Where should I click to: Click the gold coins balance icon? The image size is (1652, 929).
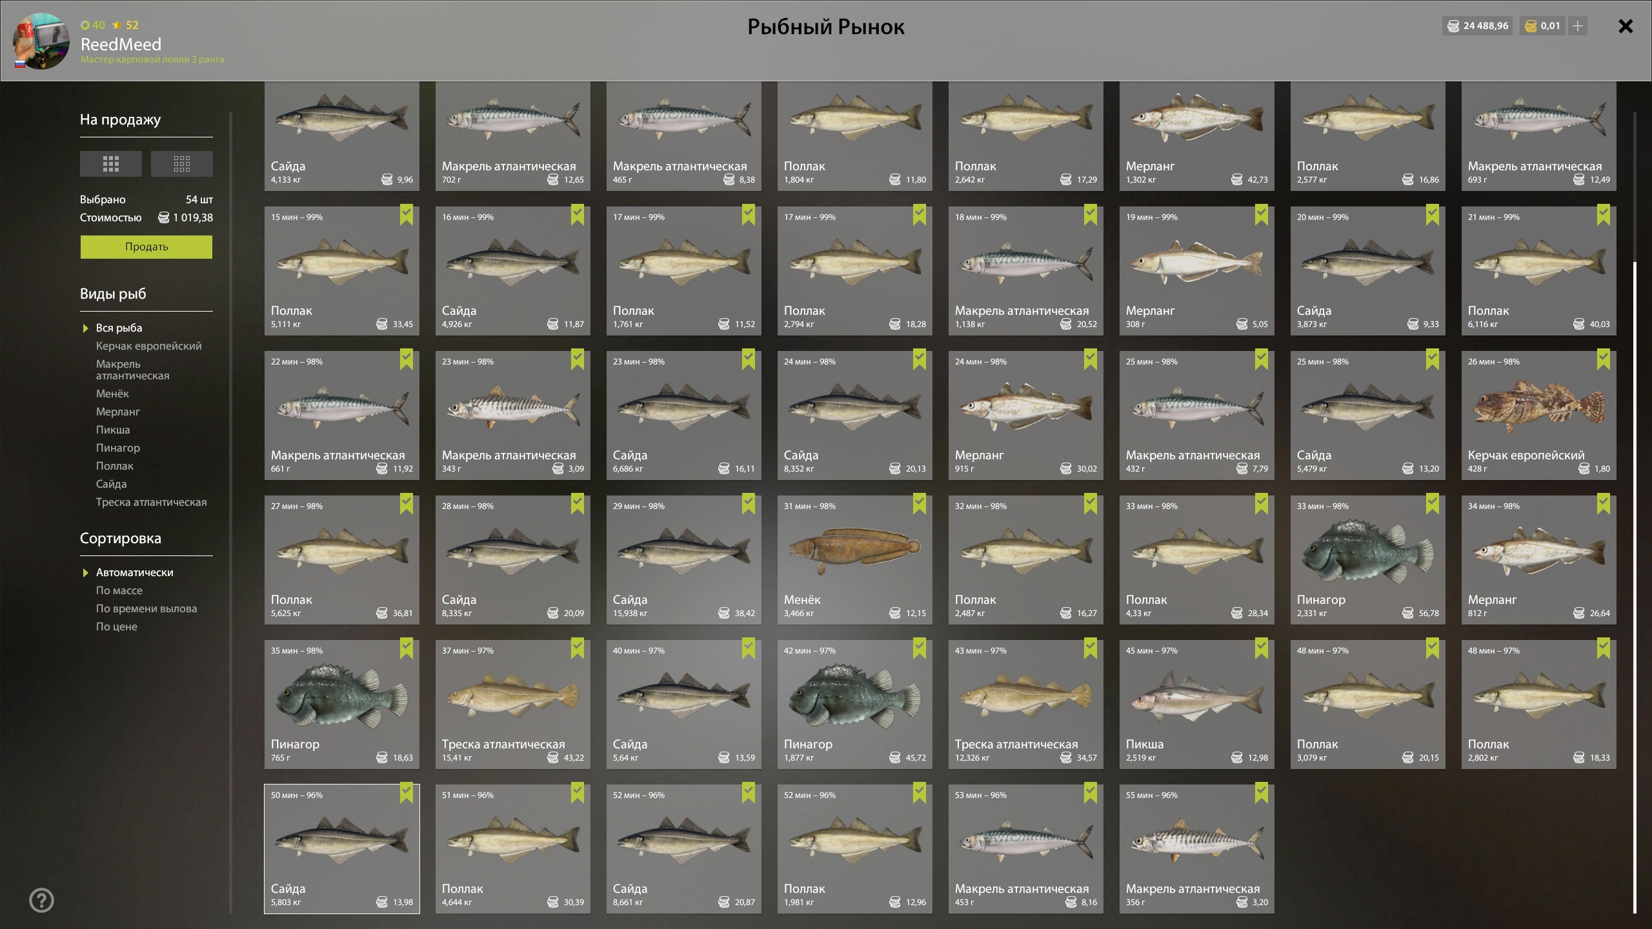(1531, 26)
